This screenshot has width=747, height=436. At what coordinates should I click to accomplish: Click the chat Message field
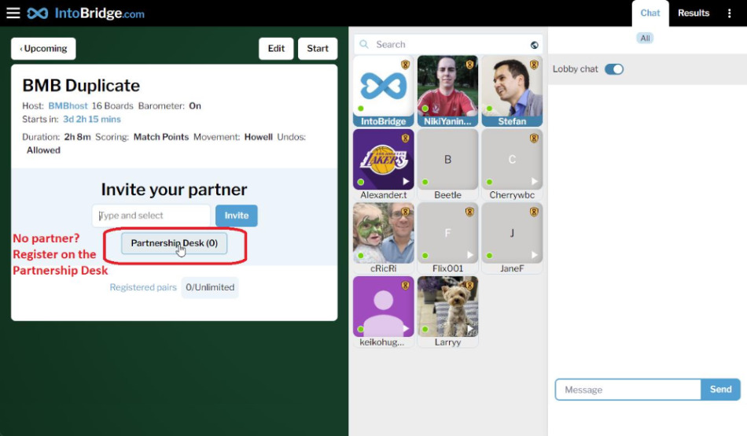(x=627, y=390)
